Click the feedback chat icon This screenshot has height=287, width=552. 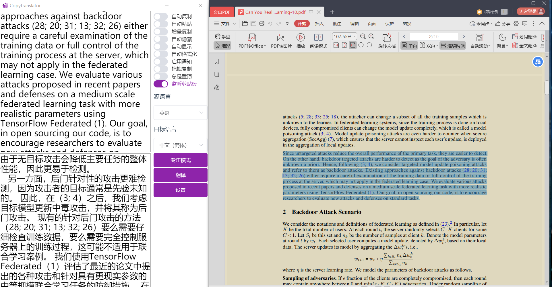click(x=525, y=24)
